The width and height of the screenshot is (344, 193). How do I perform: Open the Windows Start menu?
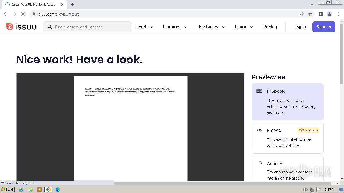pos(8,190)
